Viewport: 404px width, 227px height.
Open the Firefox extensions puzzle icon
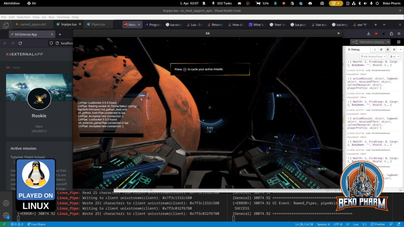click(391, 34)
